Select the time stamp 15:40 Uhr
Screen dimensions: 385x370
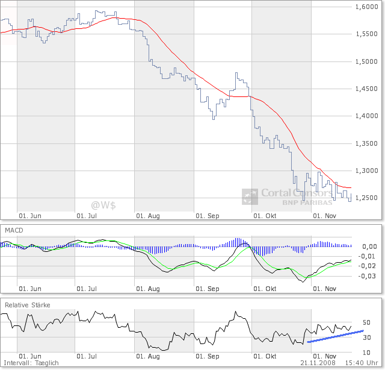click(x=362, y=363)
